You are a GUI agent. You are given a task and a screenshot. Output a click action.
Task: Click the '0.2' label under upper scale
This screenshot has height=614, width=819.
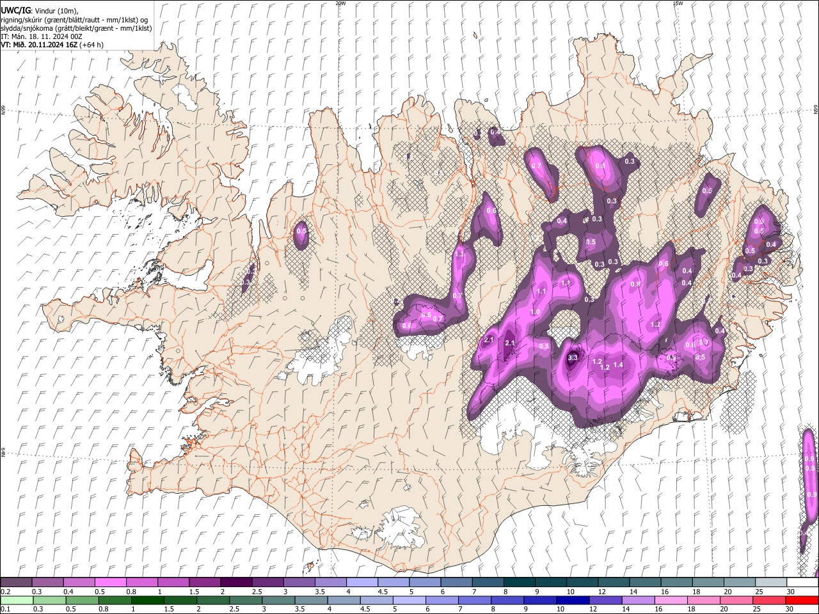point(5,592)
